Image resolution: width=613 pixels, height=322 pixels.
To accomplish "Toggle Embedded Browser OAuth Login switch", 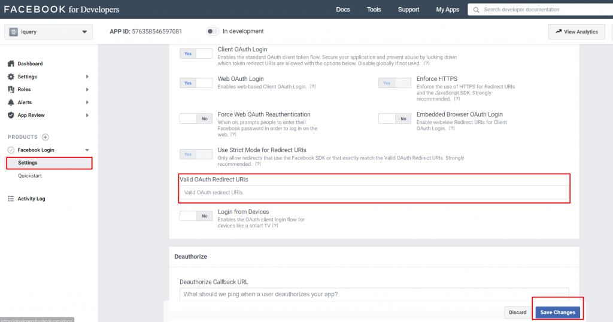I will (x=395, y=119).
